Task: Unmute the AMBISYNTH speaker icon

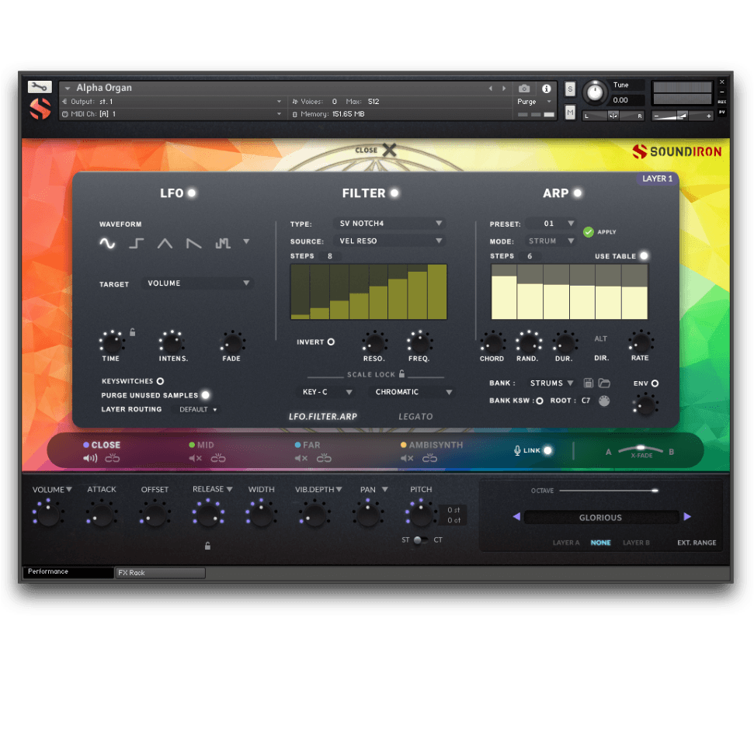Action: (407, 458)
